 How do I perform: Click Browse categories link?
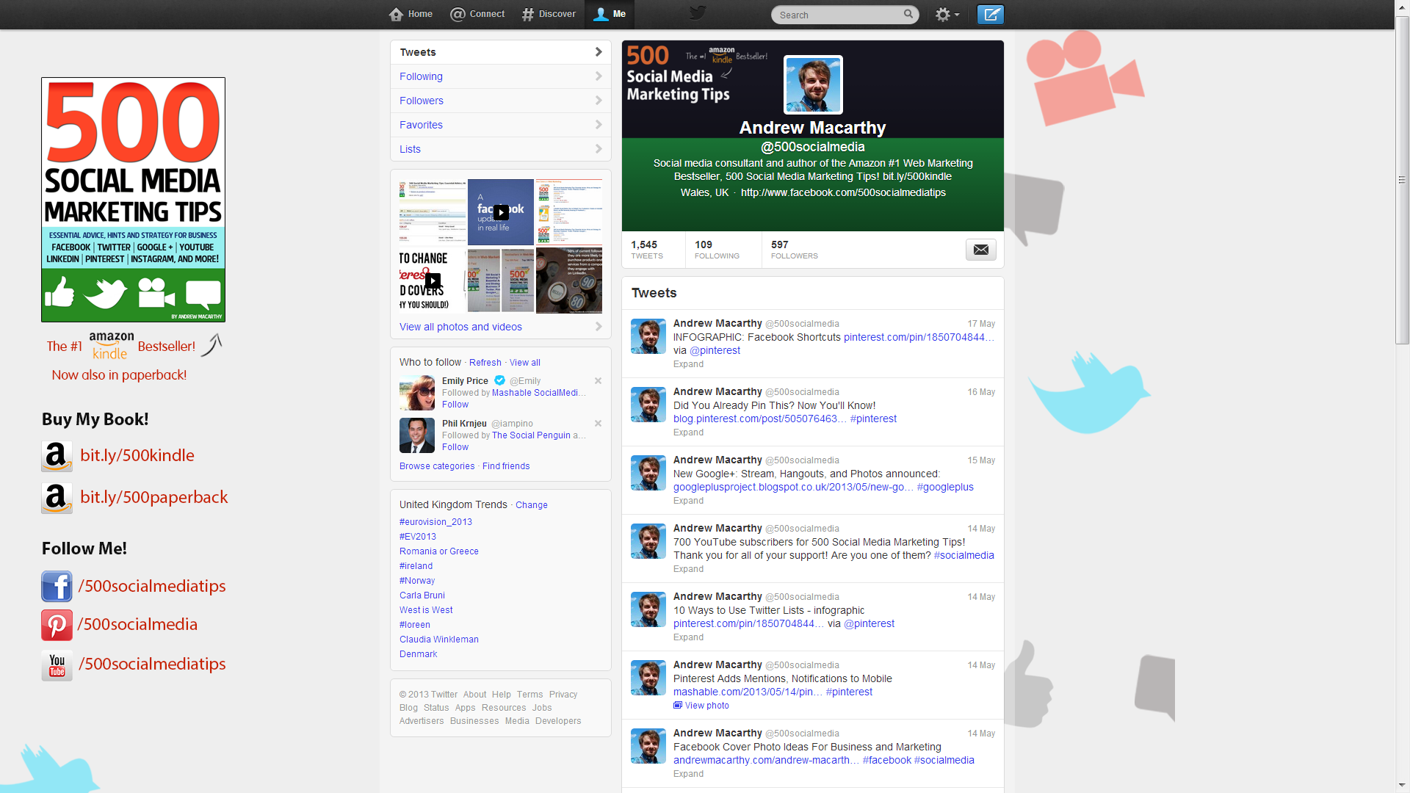click(437, 466)
